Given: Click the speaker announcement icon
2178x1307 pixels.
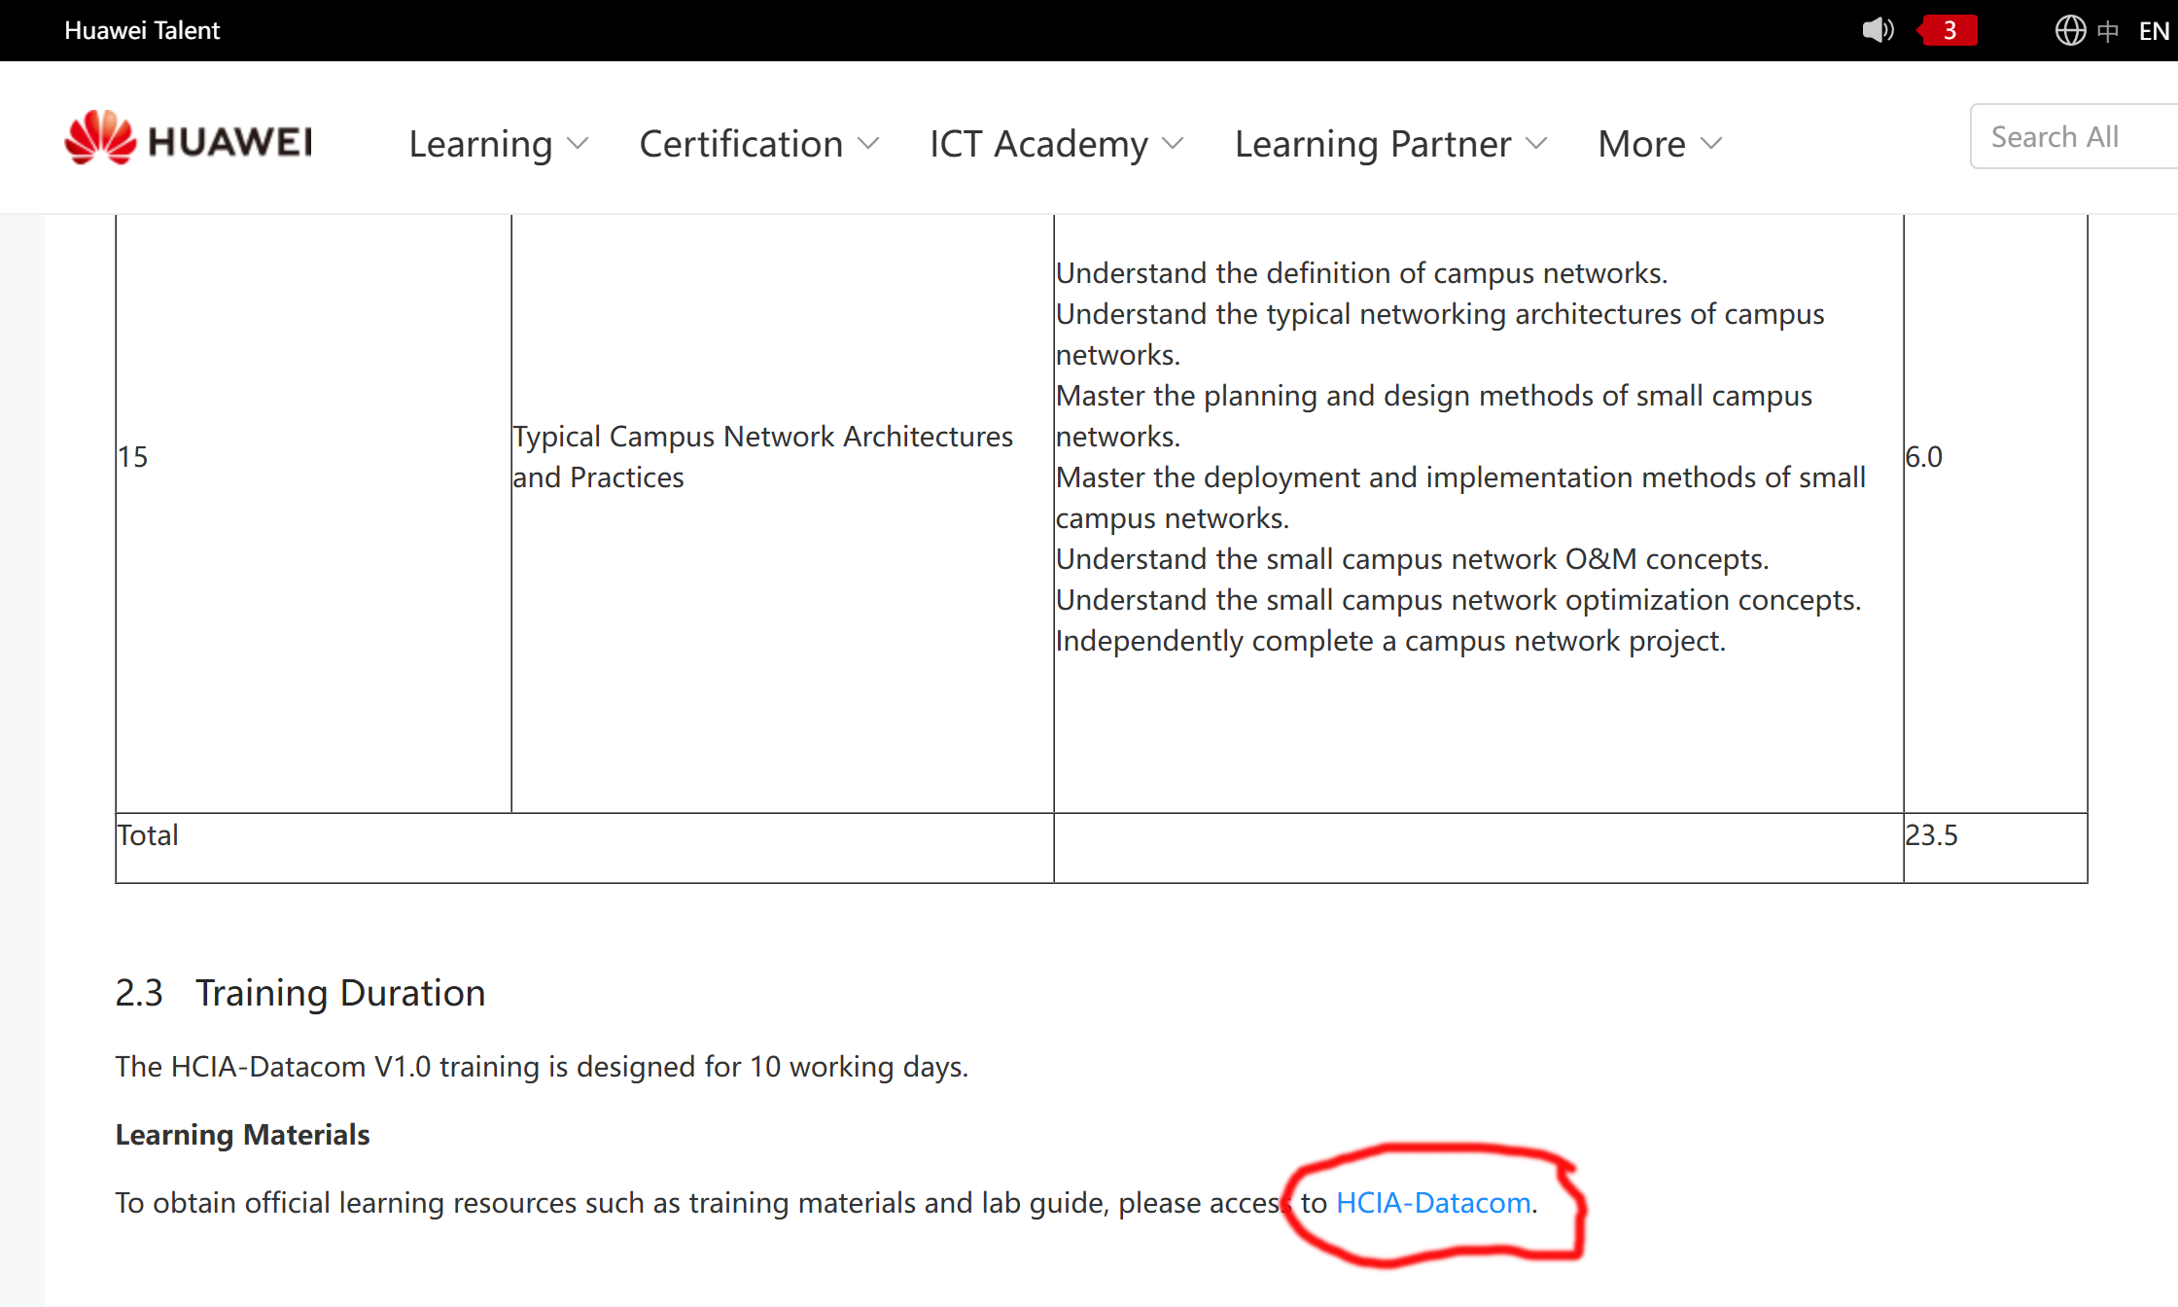Looking at the screenshot, I should click(x=1877, y=30).
